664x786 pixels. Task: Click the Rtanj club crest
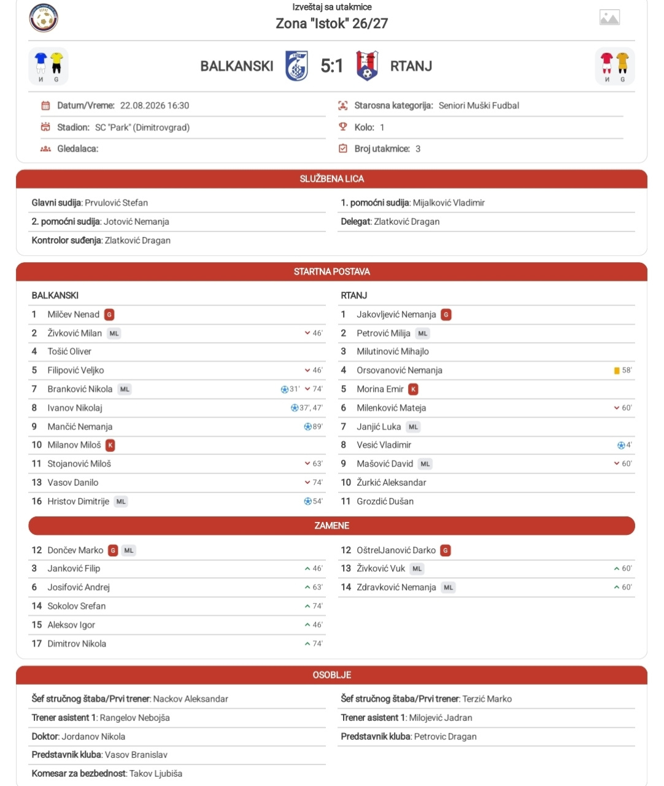(x=367, y=66)
